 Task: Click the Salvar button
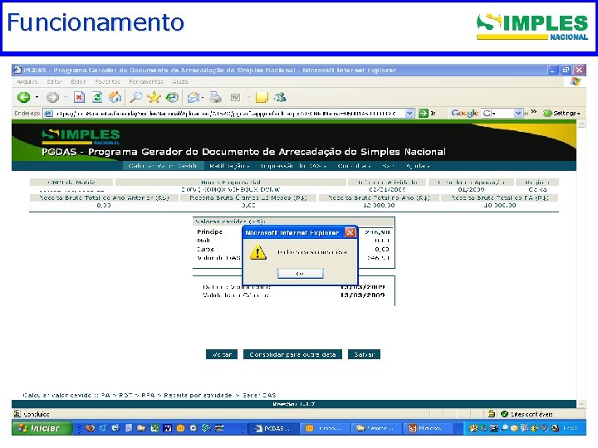tap(364, 354)
